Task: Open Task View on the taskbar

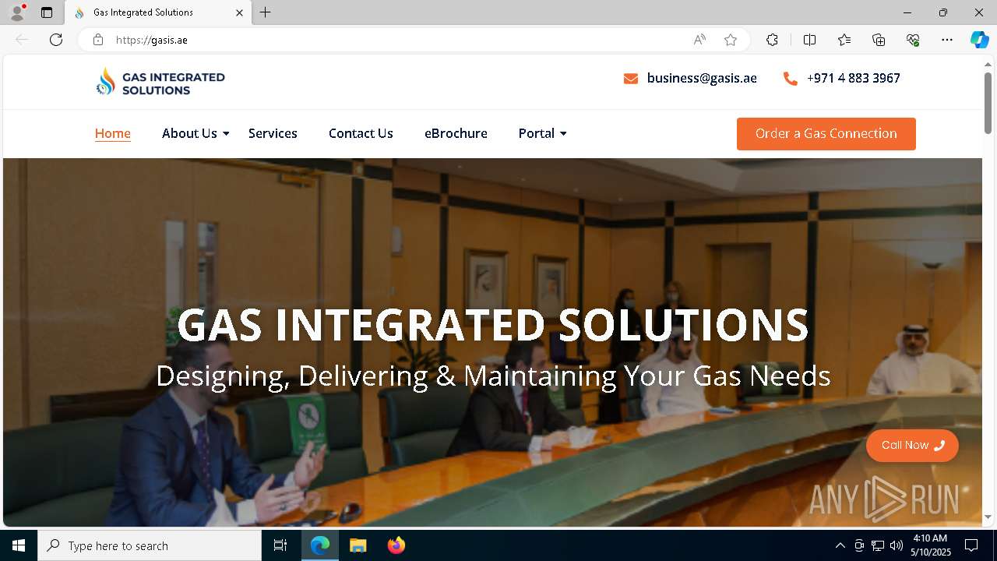Action: click(280, 545)
